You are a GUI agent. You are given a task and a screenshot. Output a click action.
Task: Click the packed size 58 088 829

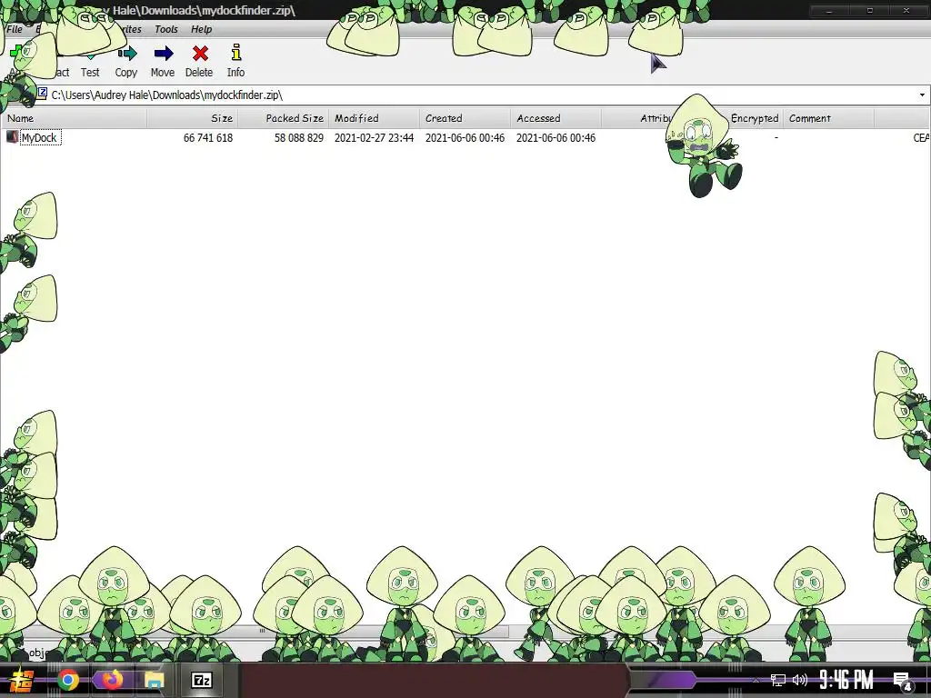(x=298, y=138)
